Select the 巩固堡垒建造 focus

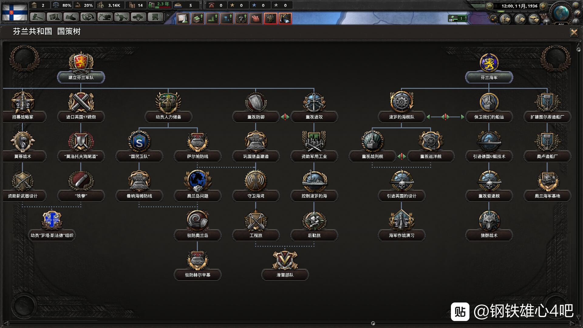[x=256, y=146]
